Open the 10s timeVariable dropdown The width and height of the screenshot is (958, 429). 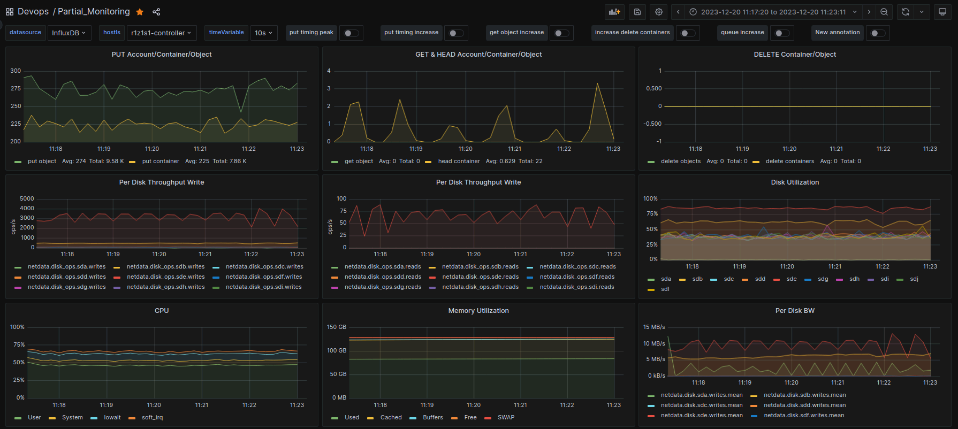pos(263,33)
